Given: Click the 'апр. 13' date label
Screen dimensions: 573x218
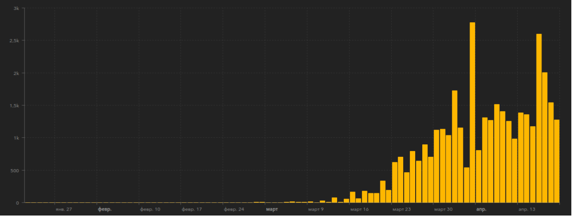Looking at the screenshot, I should click(527, 209).
